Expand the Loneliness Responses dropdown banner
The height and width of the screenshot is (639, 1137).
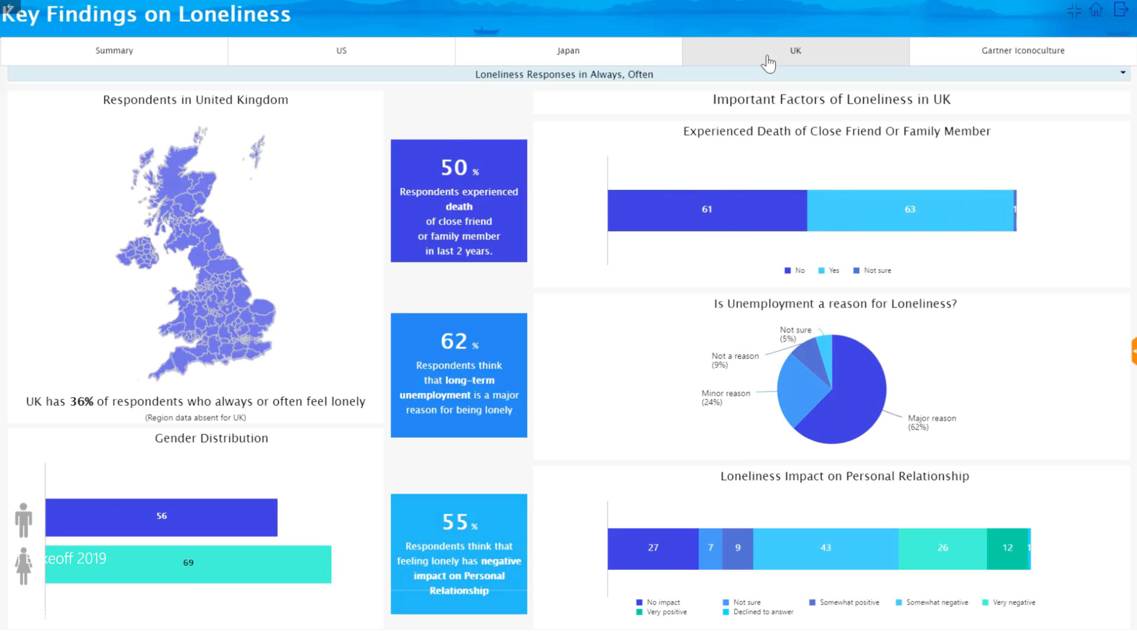point(1123,73)
